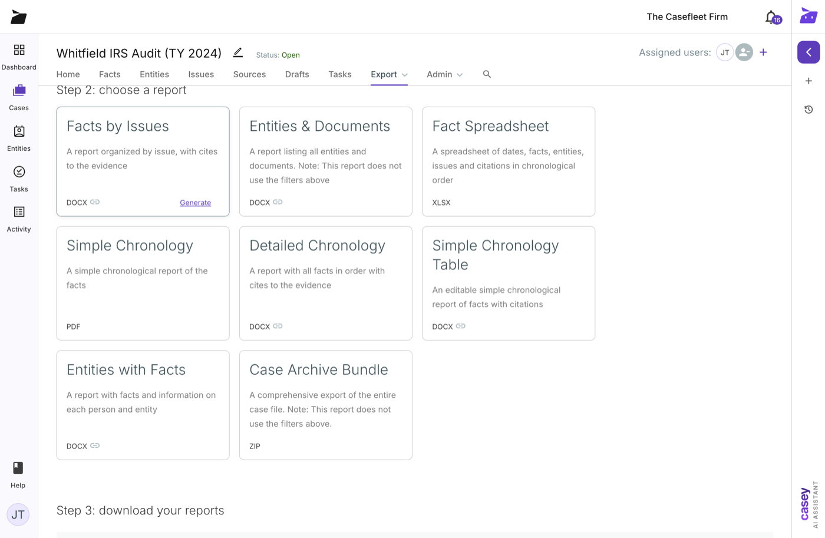Open the Tasks tab in case navigation
The height and width of the screenshot is (538, 825).
340,74
